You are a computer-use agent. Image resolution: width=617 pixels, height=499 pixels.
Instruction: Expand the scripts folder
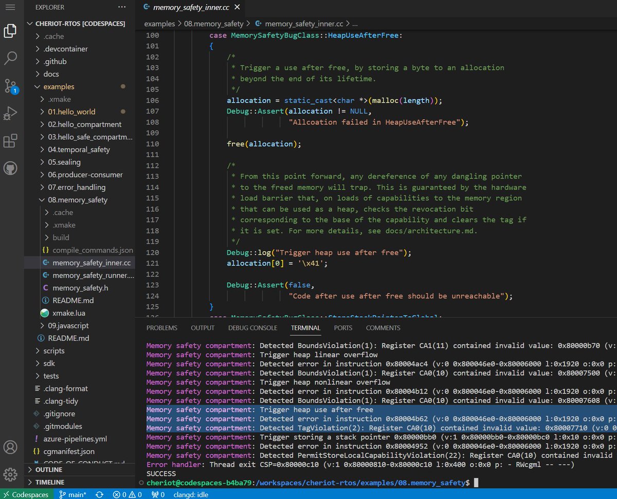pos(79,350)
